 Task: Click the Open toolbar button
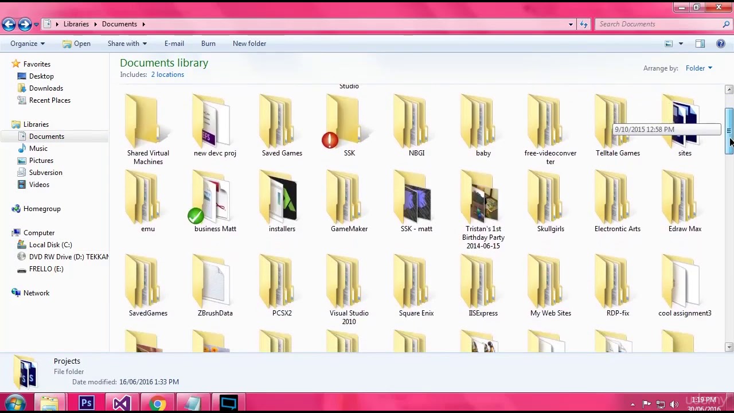[76, 44]
